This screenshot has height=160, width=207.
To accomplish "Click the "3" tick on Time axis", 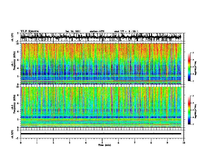I will pos(70,143).
